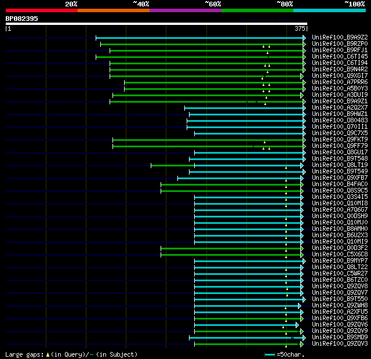371x359 pixels.
Task: Click UniRef100_A5B0Y3 label
Action: [340, 89]
